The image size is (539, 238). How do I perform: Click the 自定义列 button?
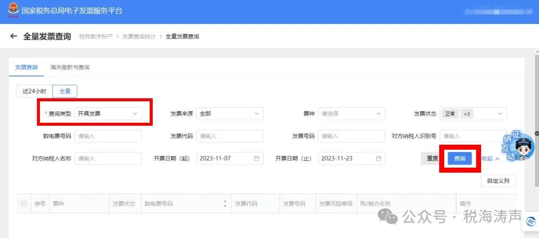click(498, 181)
